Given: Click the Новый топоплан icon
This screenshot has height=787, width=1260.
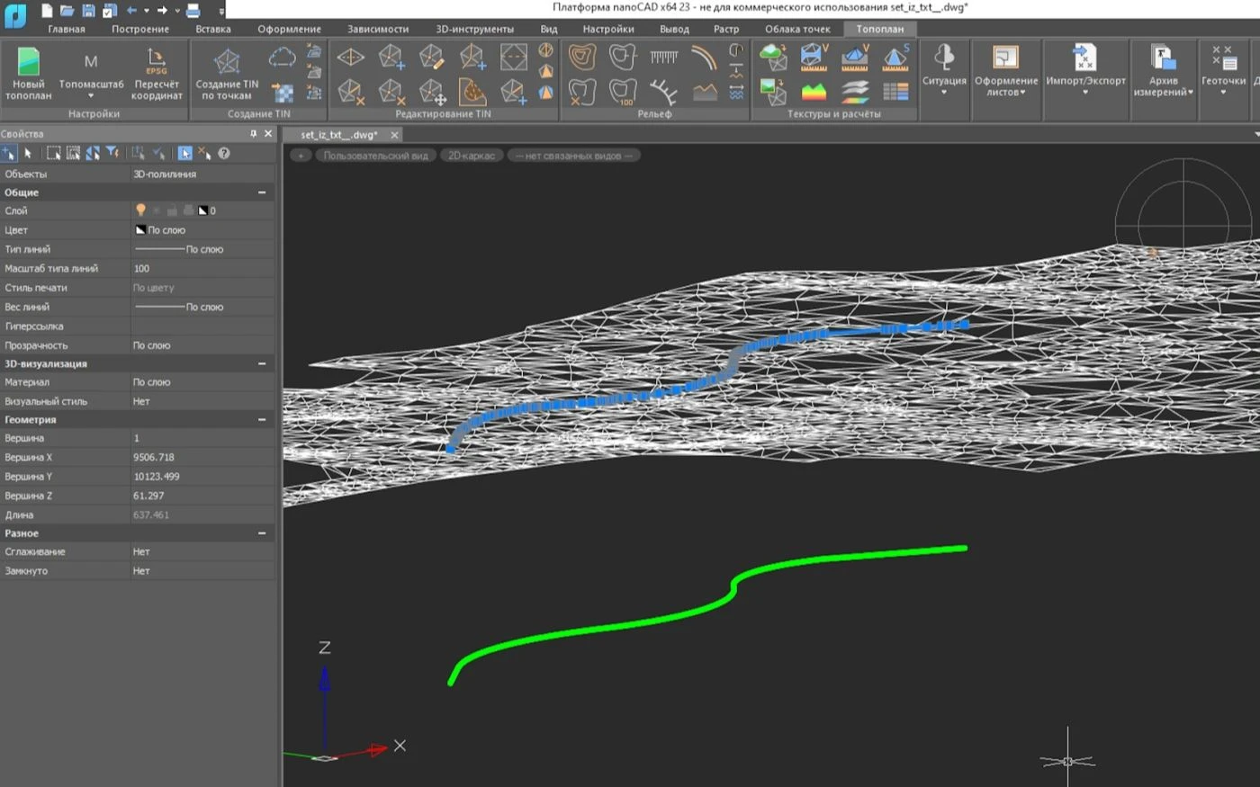Looking at the screenshot, I should 29,62.
